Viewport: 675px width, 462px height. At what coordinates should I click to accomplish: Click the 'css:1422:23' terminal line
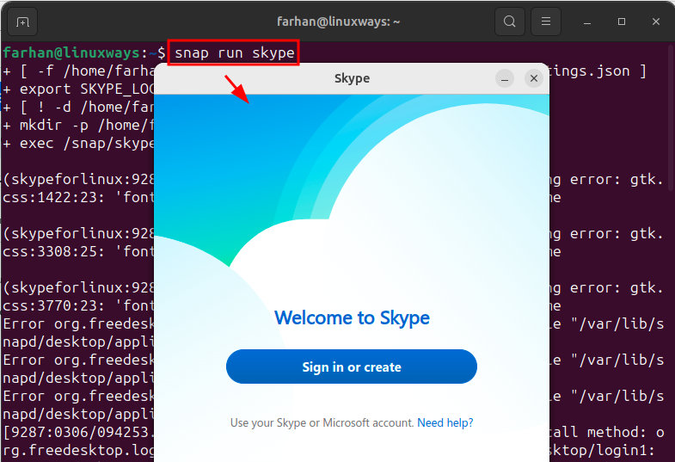[x=79, y=198]
